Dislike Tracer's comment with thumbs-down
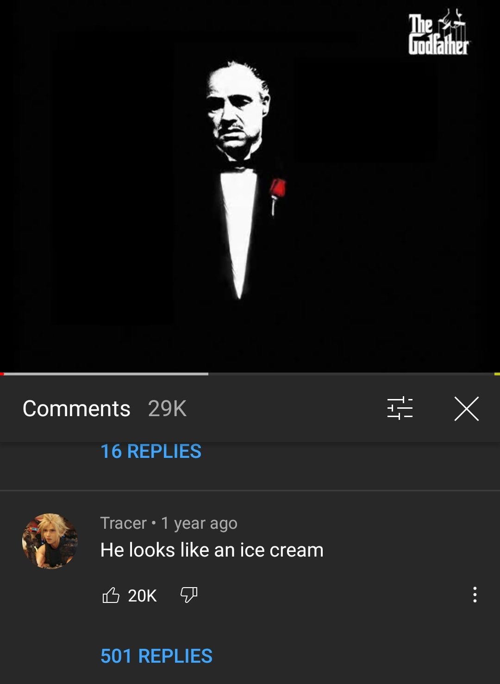 coord(189,595)
